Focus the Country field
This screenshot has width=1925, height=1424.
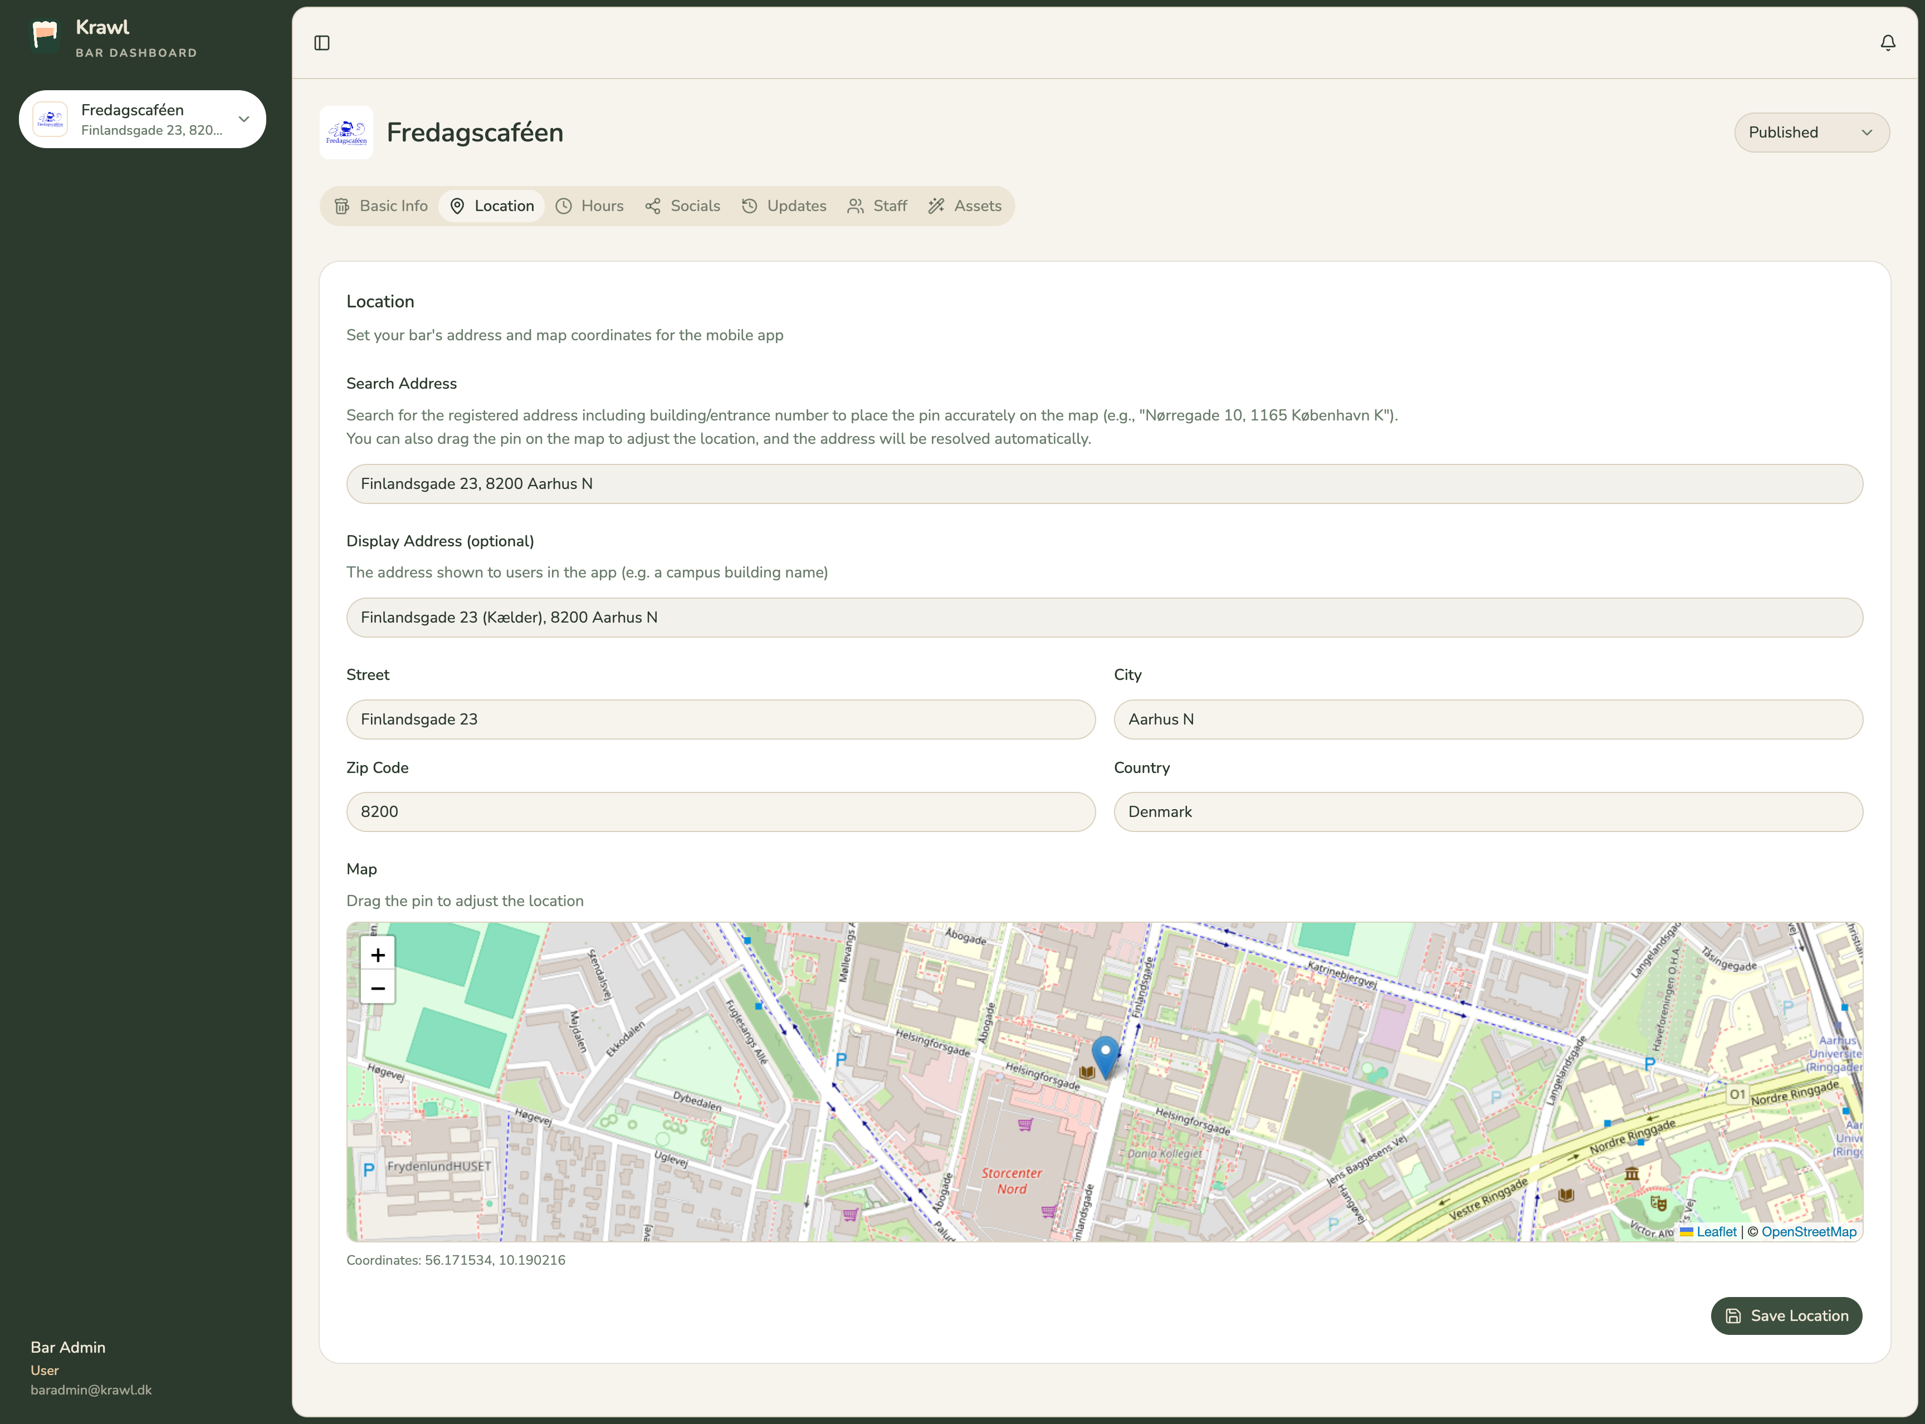[1488, 812]
